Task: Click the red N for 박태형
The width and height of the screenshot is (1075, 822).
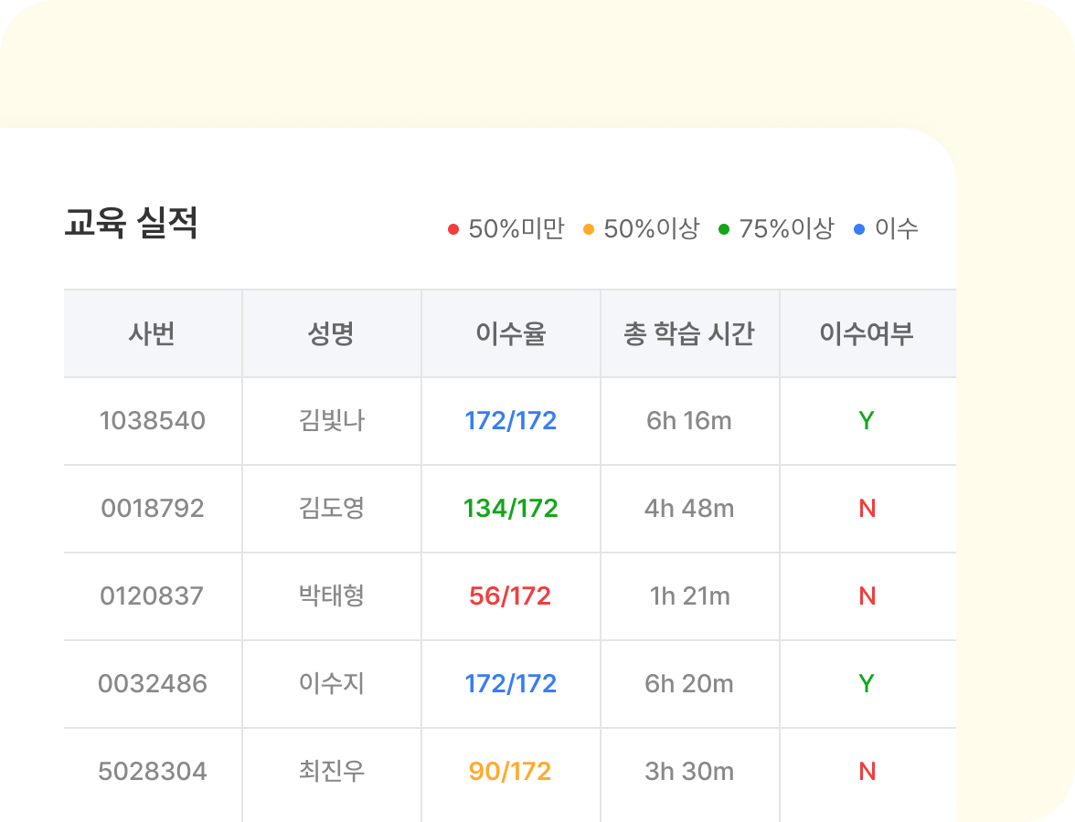Action: coord(866,596)
